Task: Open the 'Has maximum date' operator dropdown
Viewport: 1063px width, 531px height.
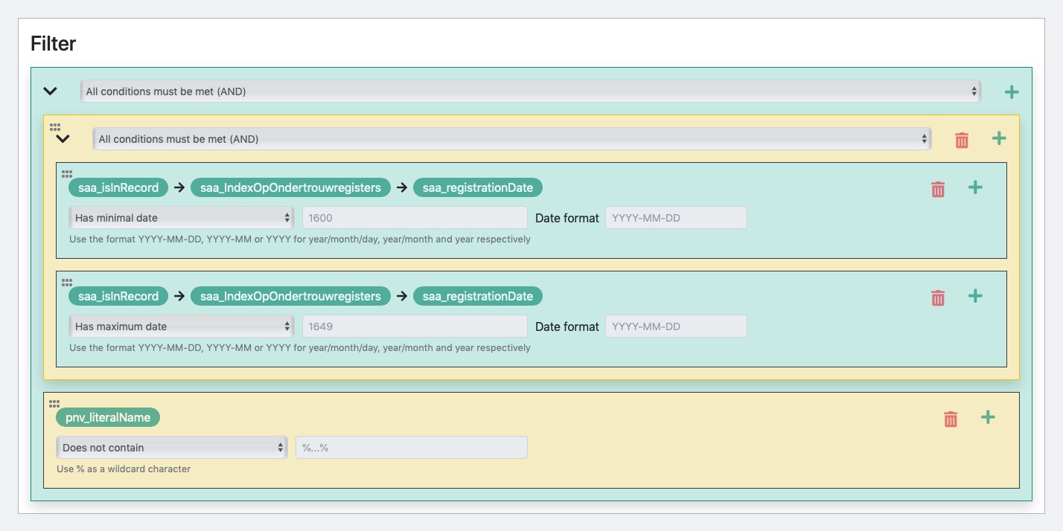Action: 182,326
